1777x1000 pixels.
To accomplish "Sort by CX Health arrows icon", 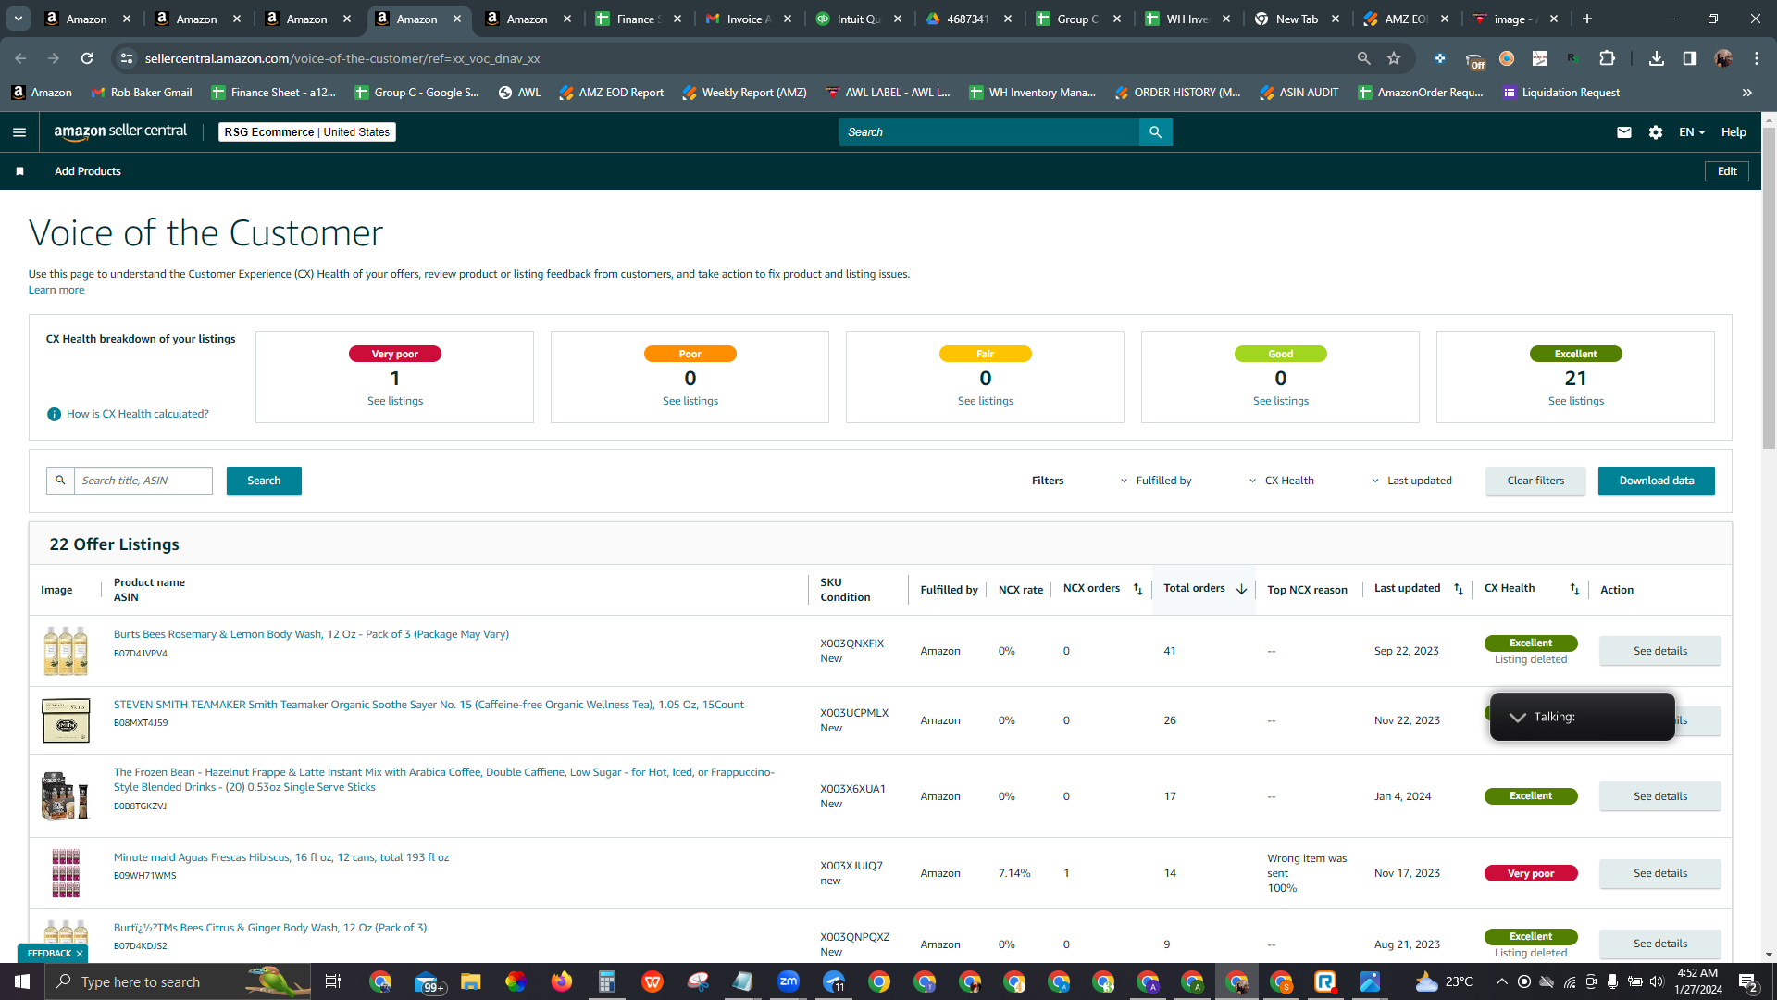I will point(1574,590).
